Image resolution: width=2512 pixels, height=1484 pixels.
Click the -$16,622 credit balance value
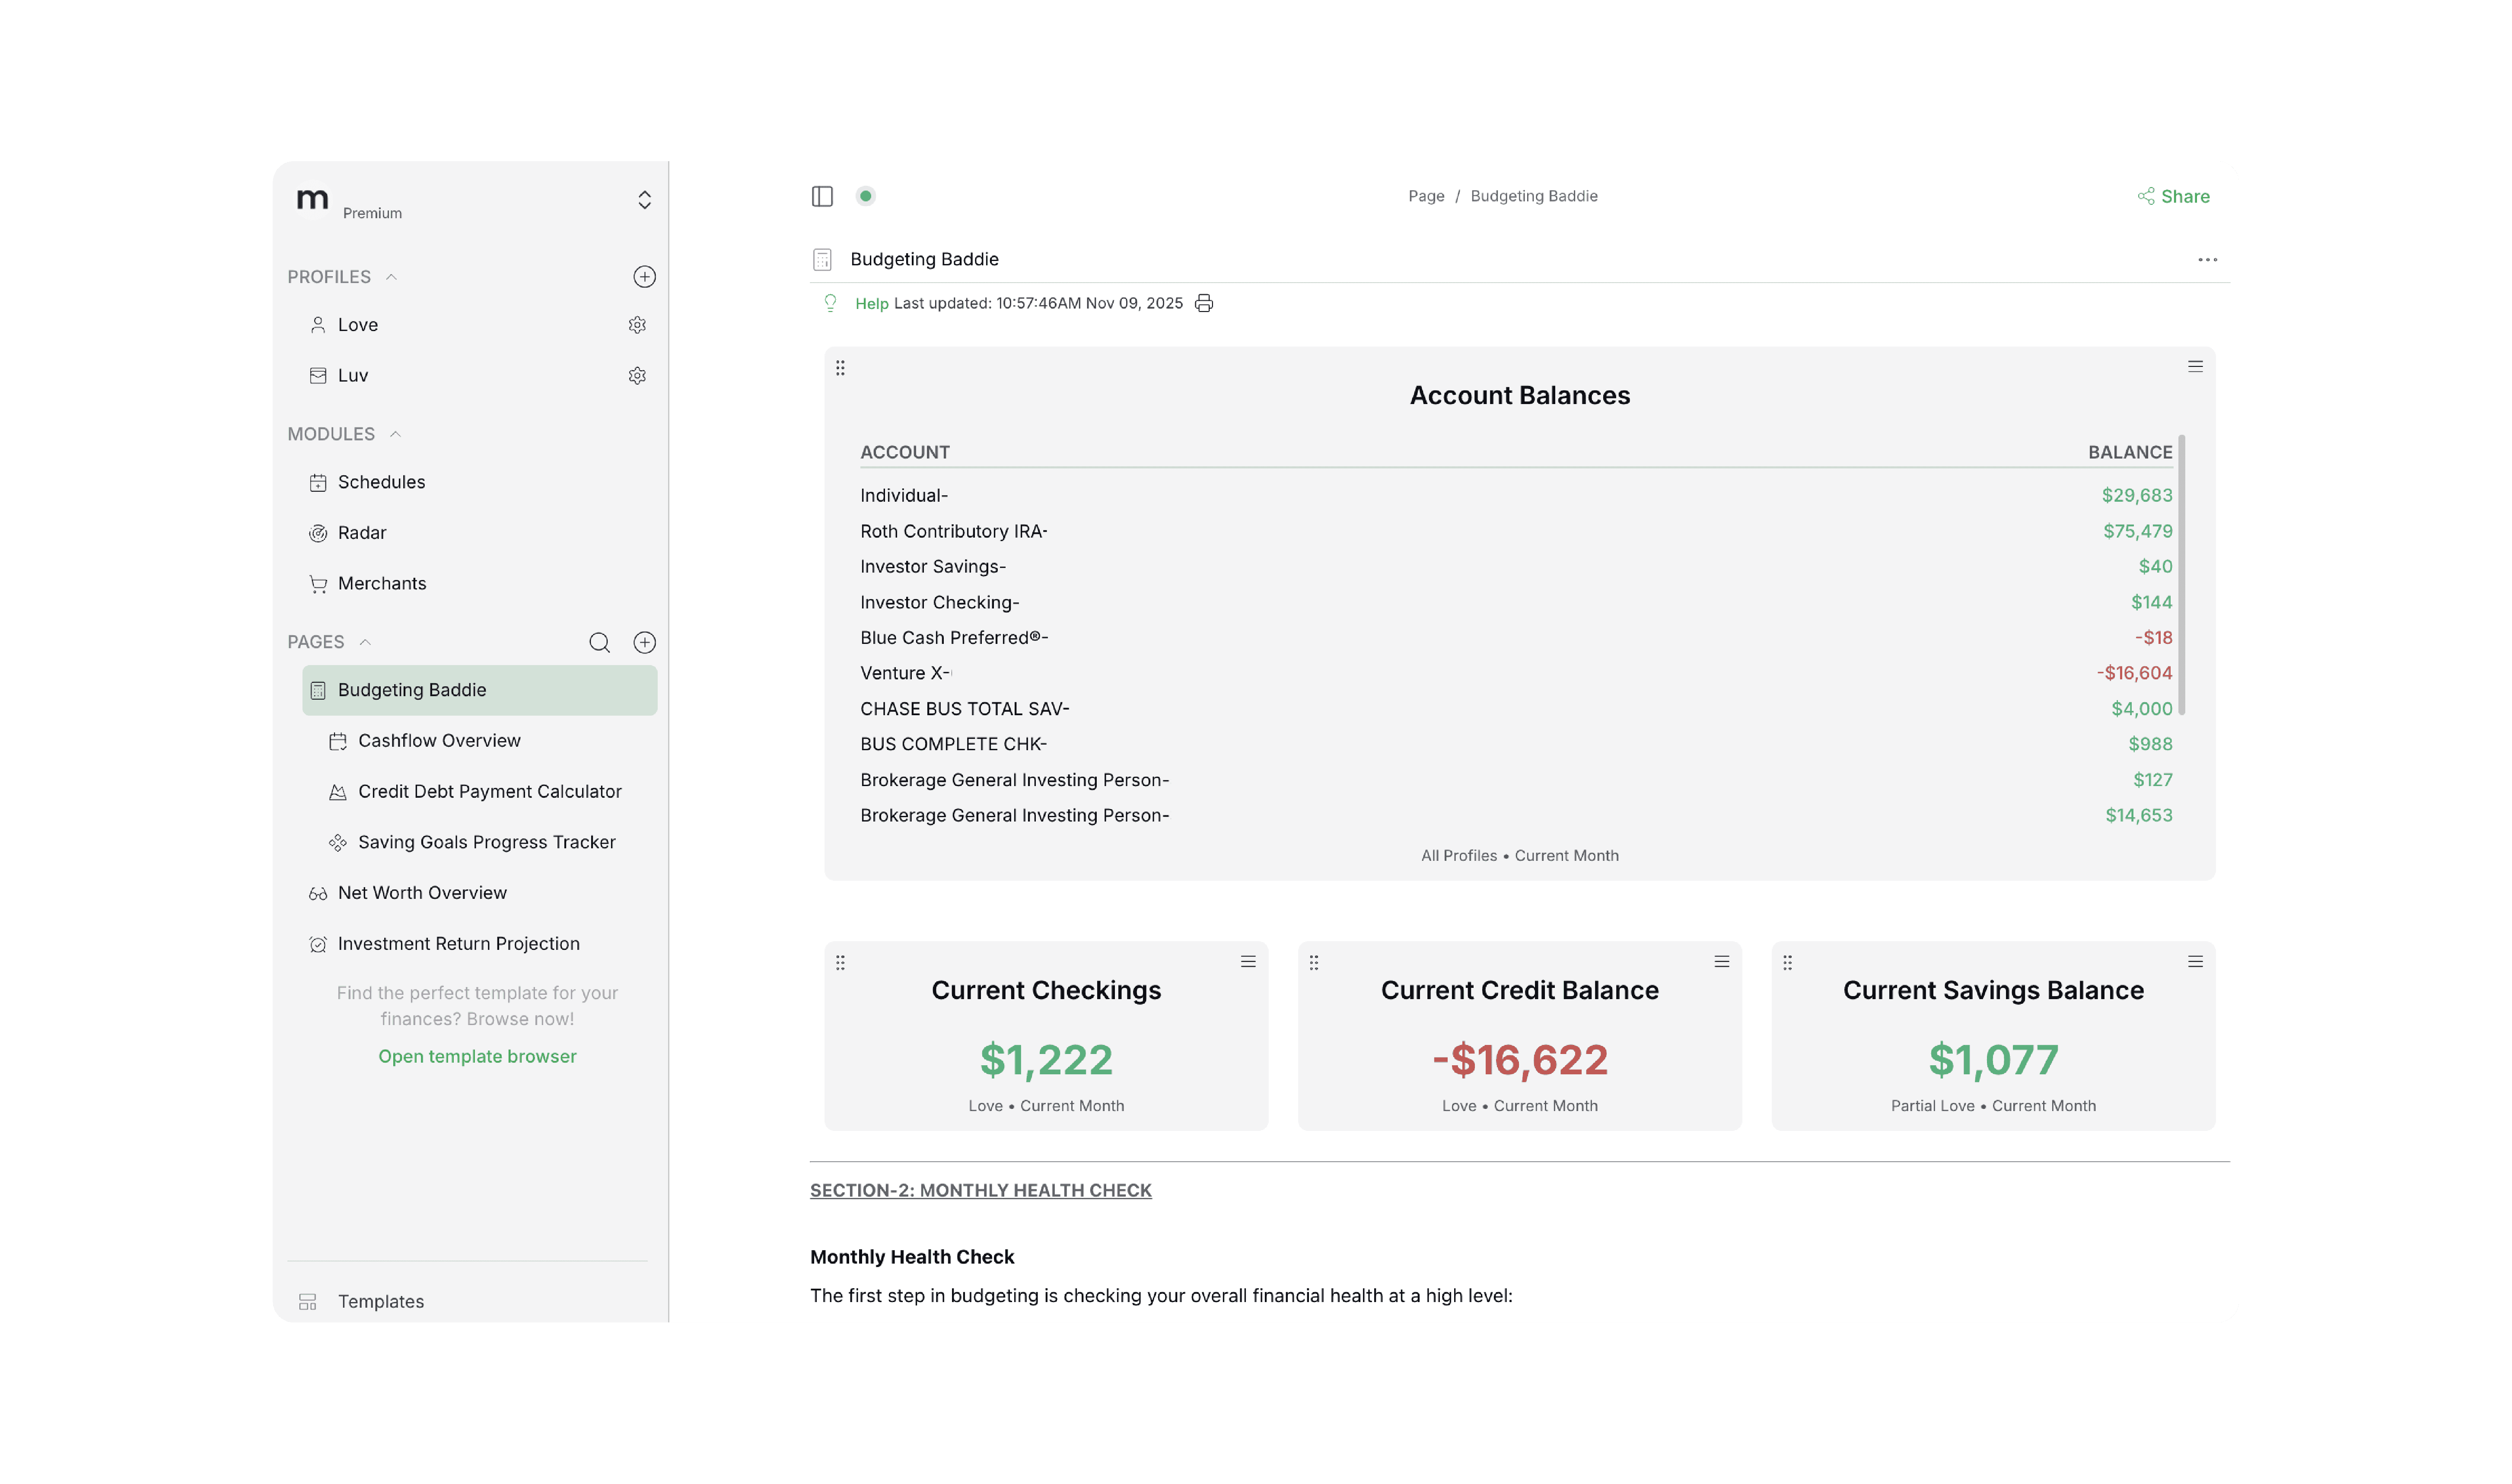coord(1520,1060)
